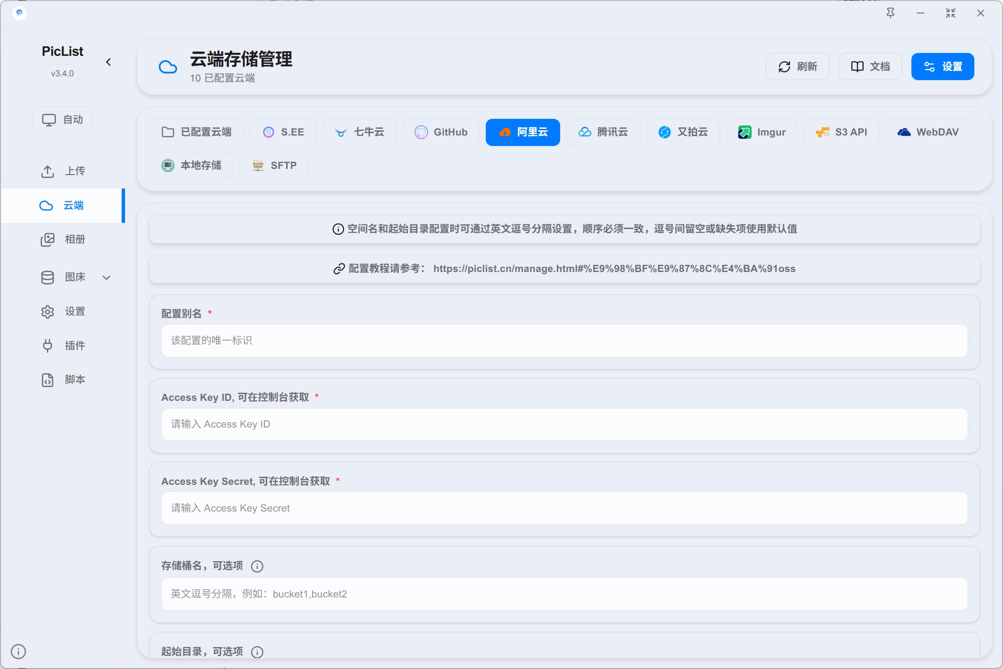Select the S.EE storage tab

tap(283, 132)
